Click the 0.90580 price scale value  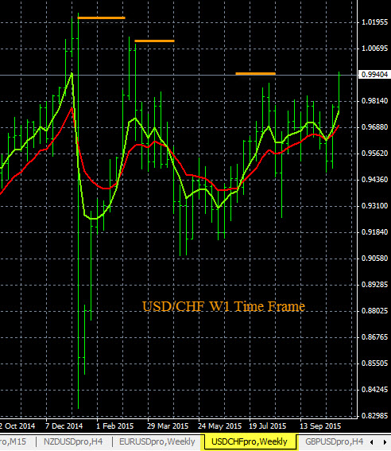tap(374, 258)
